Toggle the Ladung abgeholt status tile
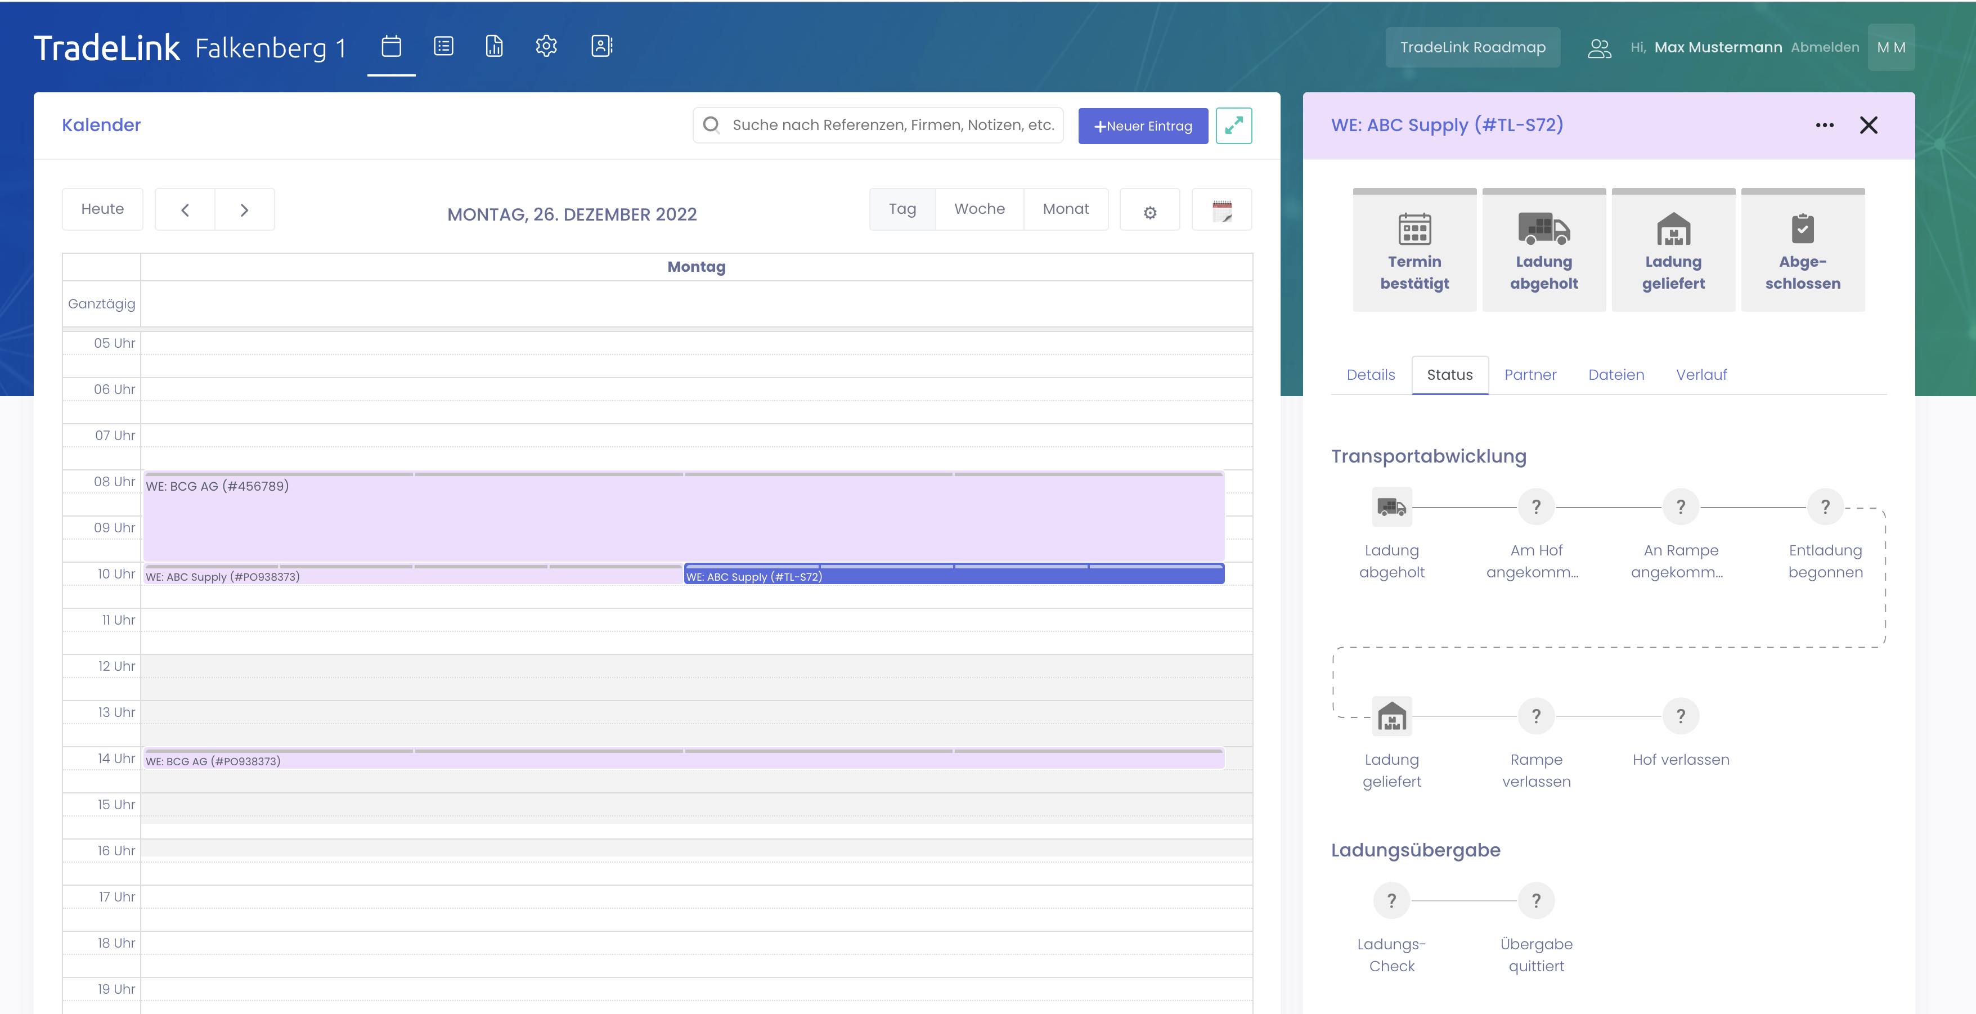 1543,250
